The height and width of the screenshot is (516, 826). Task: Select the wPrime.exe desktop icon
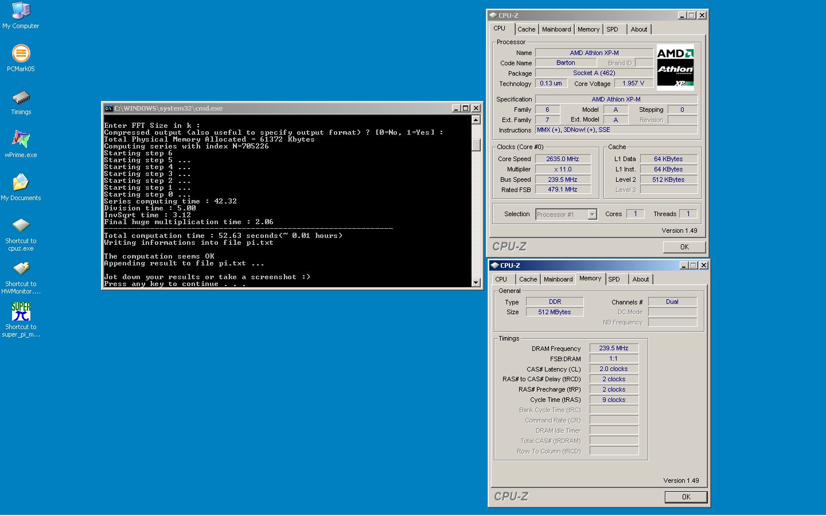pos(21,144)
